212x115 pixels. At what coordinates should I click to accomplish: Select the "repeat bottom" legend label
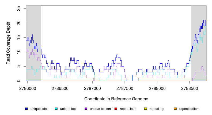189,109
